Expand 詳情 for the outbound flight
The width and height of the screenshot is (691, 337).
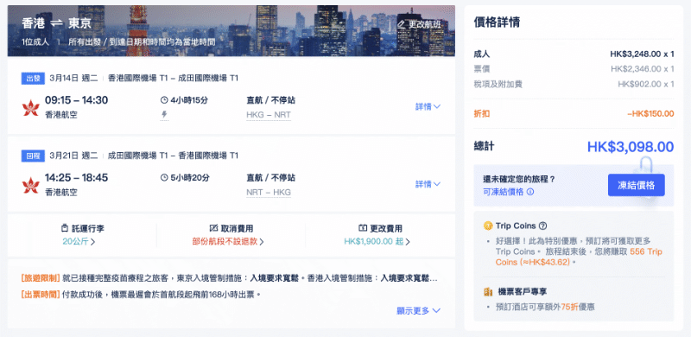428,106
